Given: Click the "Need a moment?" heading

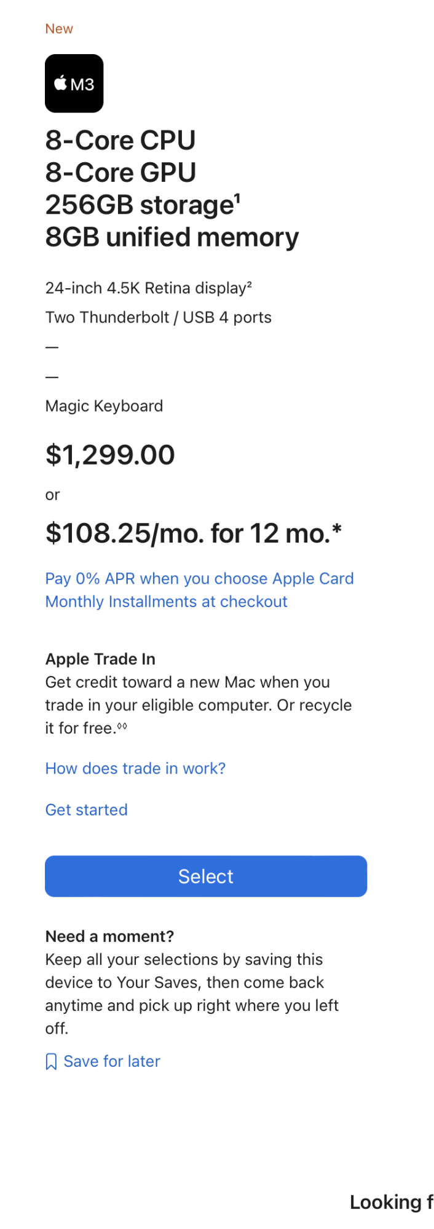Looking at the screenshot, I should click(109, 936).
